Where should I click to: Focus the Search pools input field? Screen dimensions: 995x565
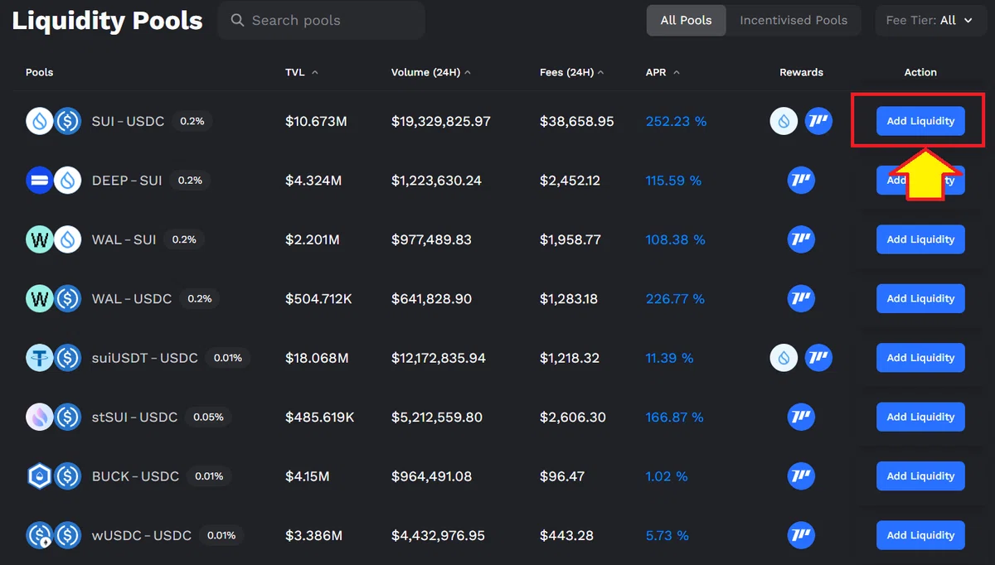tap(322, 21)
